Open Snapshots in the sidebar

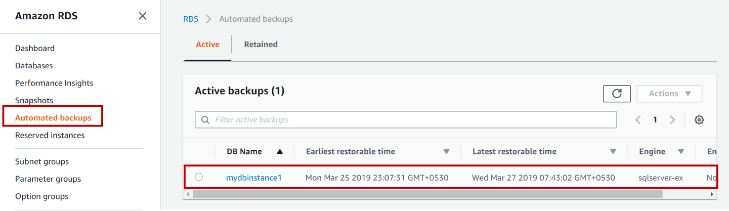[x=34, y=100]
